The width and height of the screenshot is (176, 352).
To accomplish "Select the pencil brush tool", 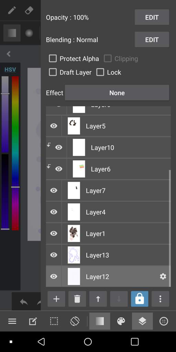I will (12, 11).
